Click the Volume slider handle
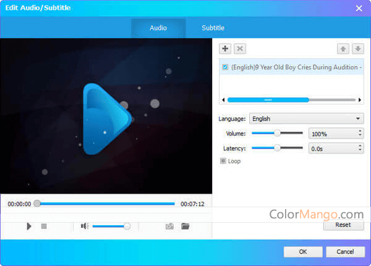The width and height of the screenshot is (371, 266). coord(277,133)
